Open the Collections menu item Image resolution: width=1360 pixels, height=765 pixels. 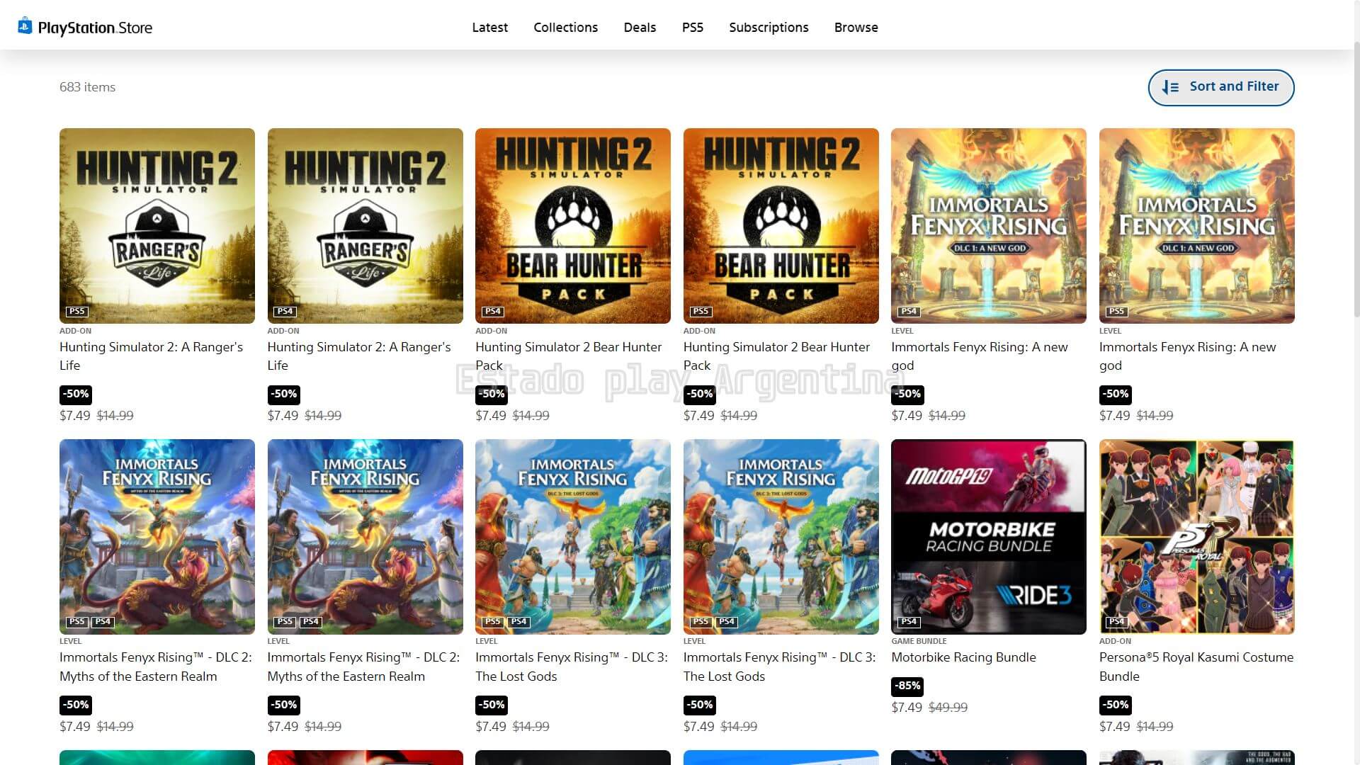565,28
